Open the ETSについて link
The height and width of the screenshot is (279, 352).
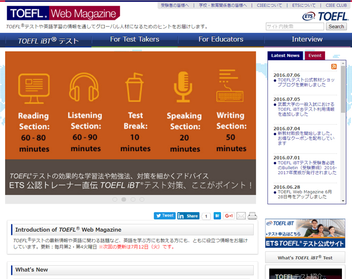point(304,6)
